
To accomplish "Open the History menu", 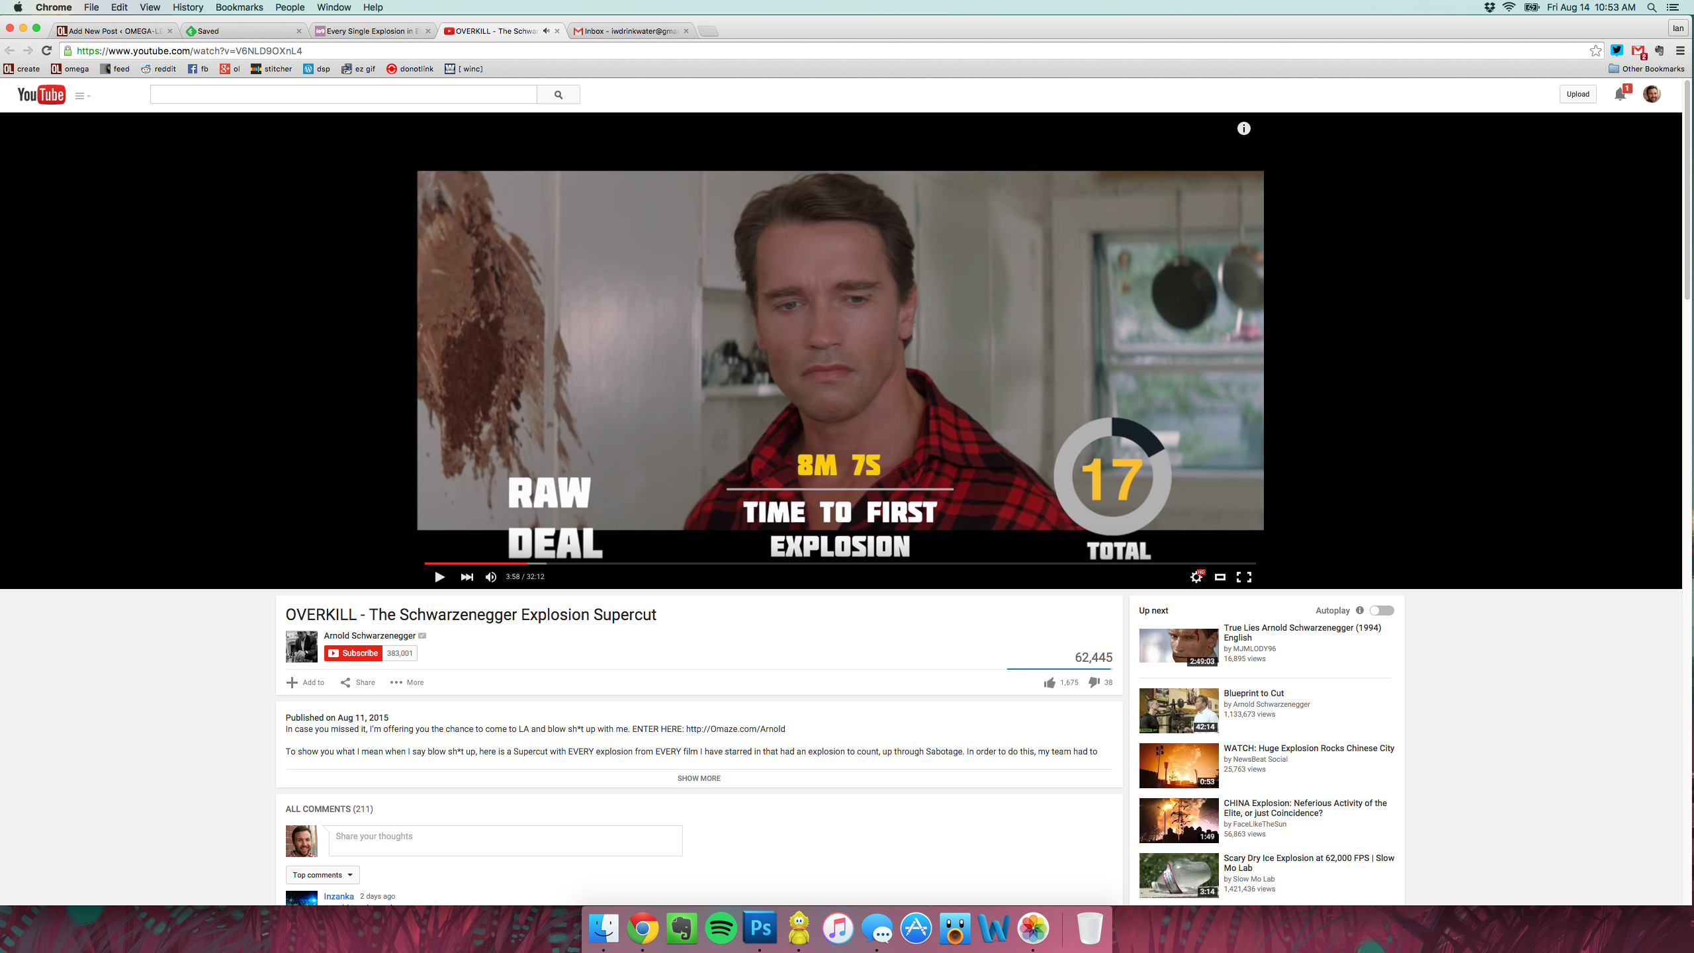I will [x=188, y=7].
